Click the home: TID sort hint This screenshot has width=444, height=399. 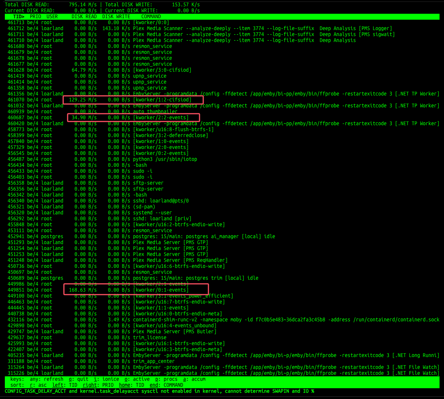pyautogui.click(x=132, y=385)
